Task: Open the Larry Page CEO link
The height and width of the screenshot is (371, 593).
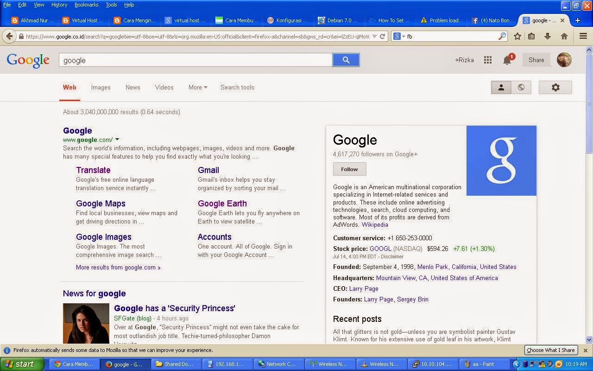Action: point(364,288)
